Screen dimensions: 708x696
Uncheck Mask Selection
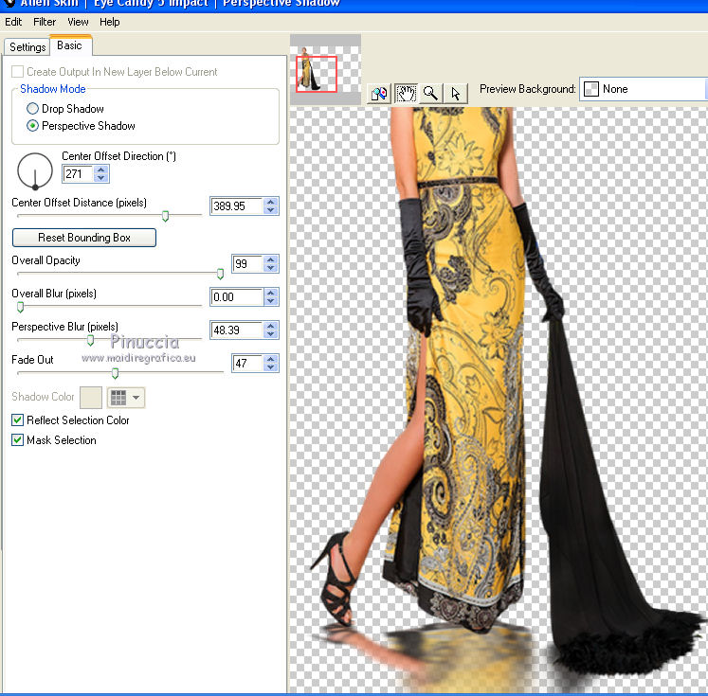(17, 440)
